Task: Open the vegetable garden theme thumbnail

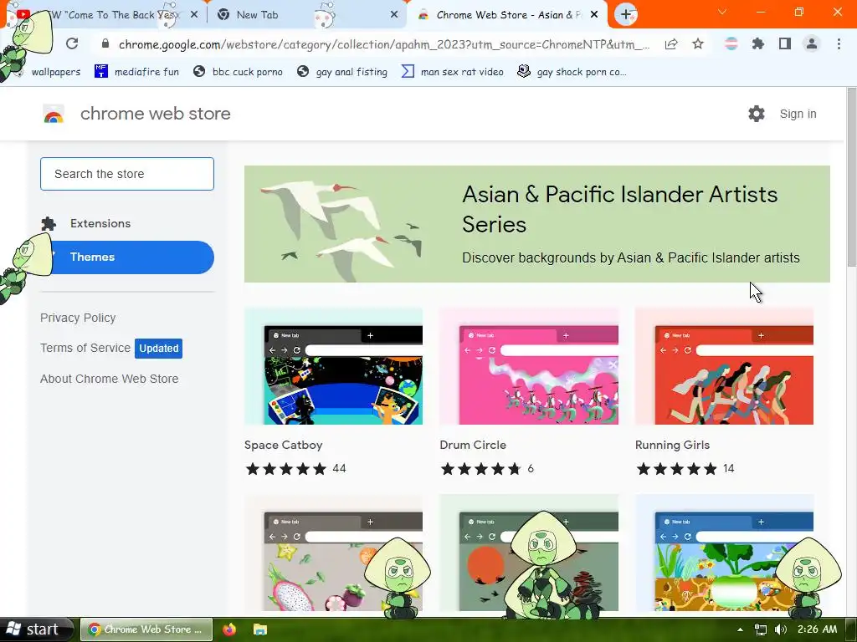Action: pyautogui.click(x=724, y=553)
